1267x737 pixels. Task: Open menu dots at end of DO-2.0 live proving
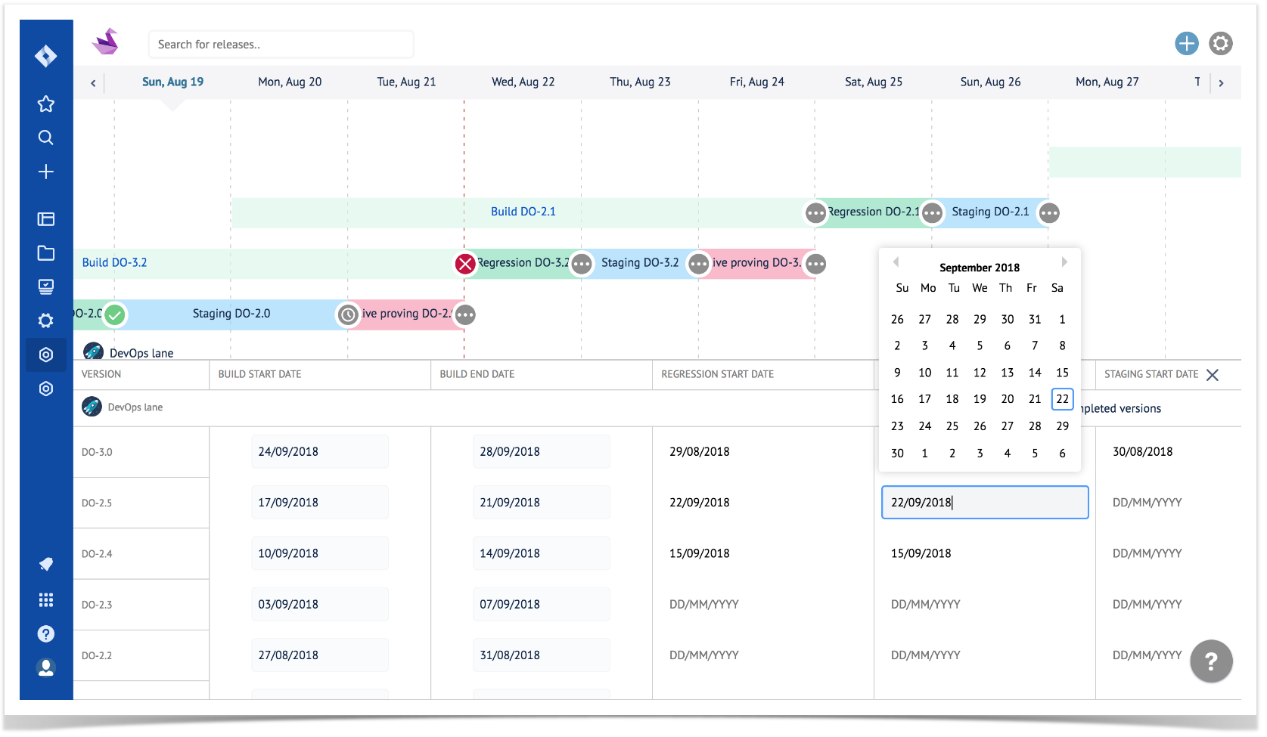(x=465, y=314)
